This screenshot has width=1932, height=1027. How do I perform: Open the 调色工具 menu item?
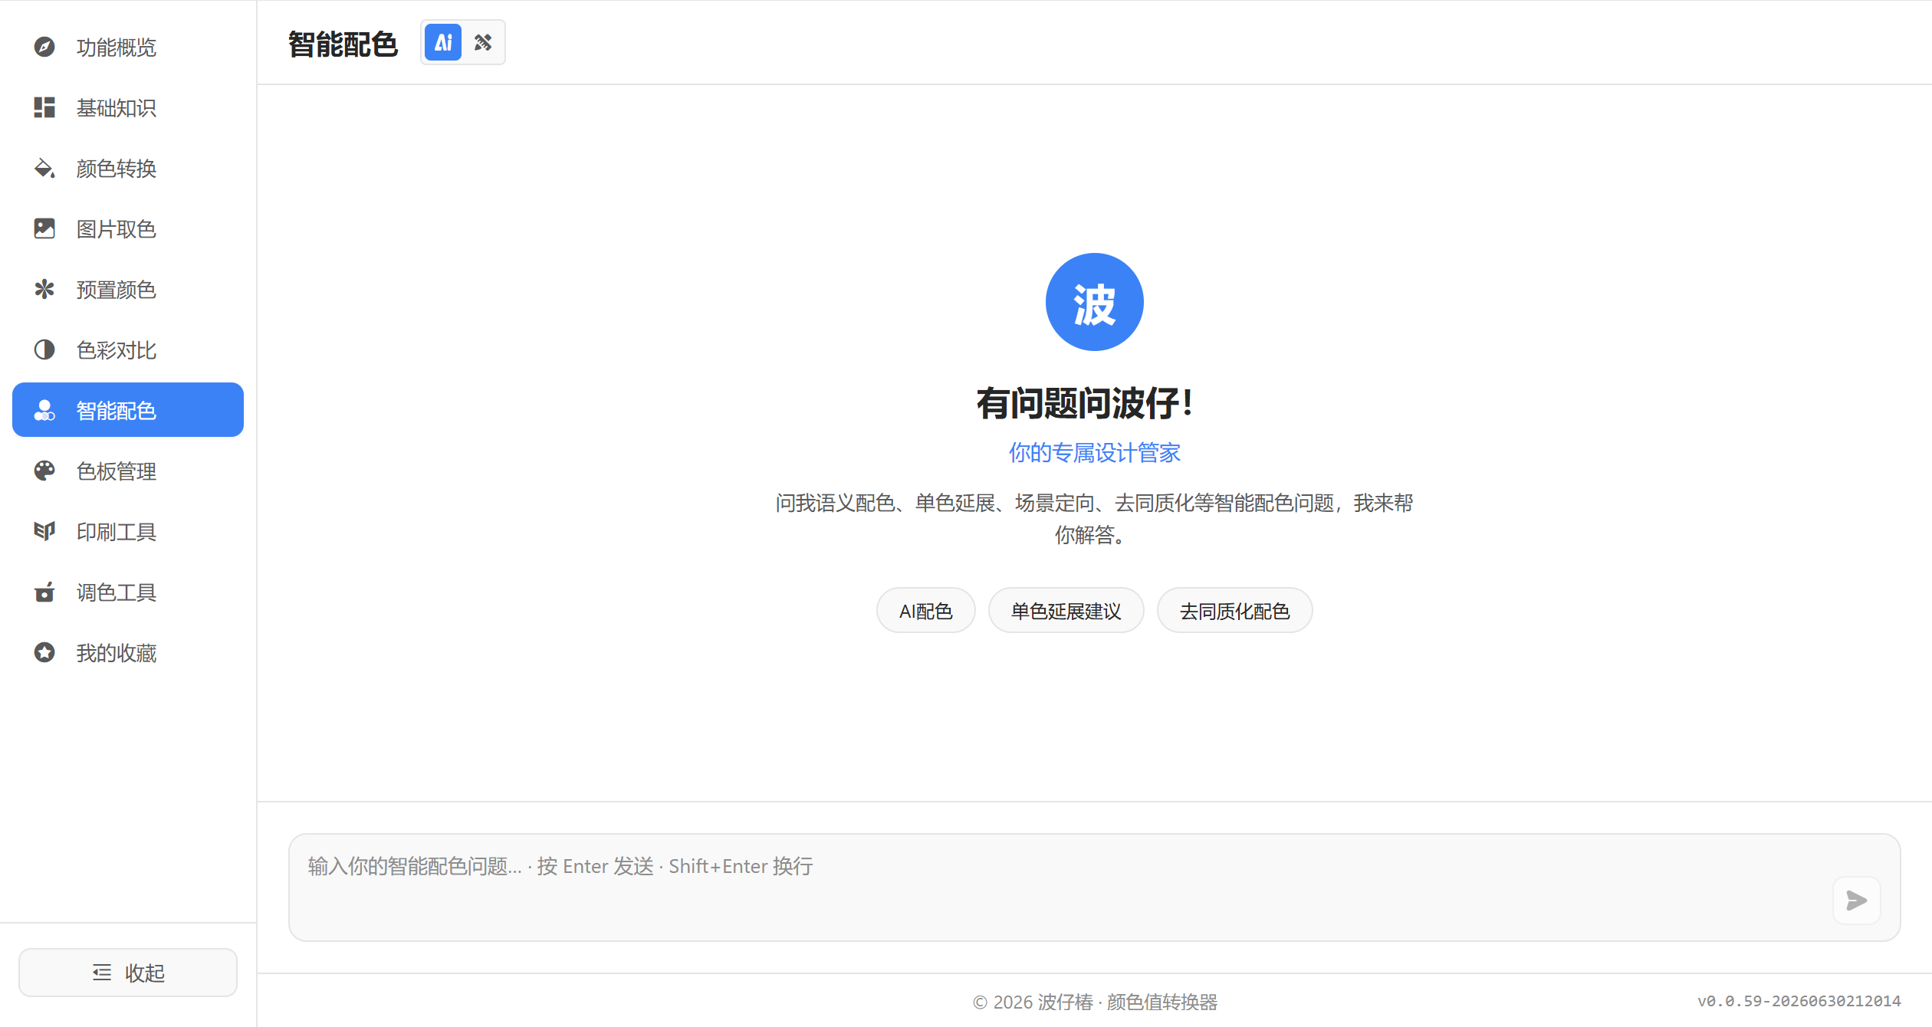pos(128,592)
